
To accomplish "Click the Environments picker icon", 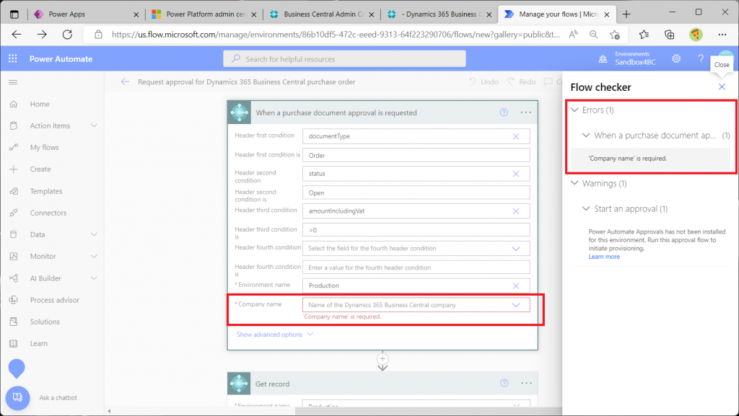I will point(603,59).
